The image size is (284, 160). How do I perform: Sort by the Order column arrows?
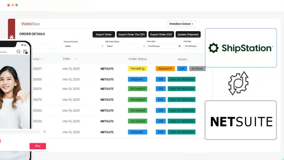tap(42, 59)
